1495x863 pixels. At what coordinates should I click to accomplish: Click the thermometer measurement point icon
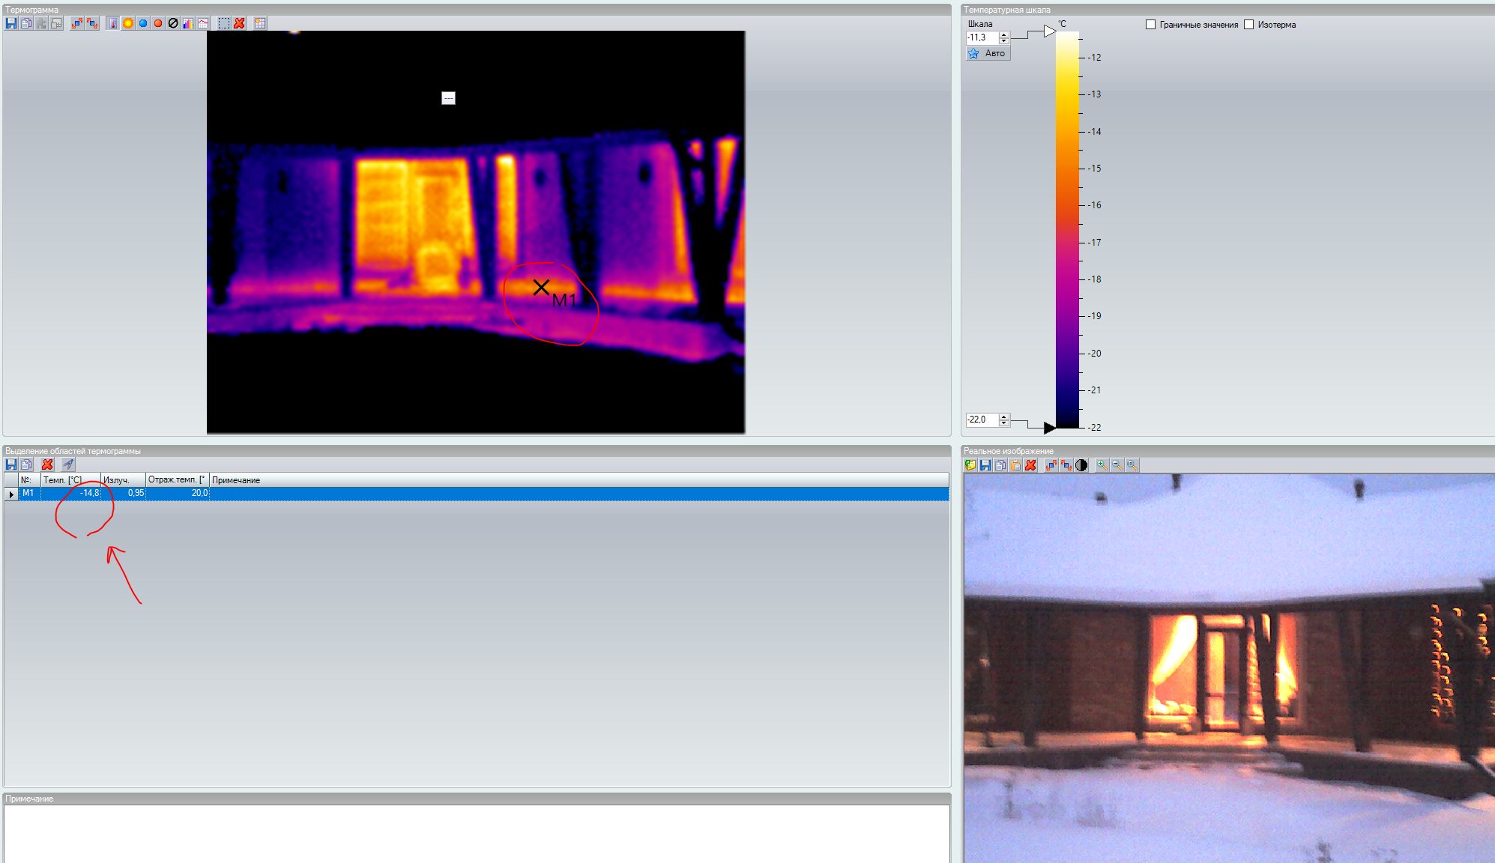[112, 23]
